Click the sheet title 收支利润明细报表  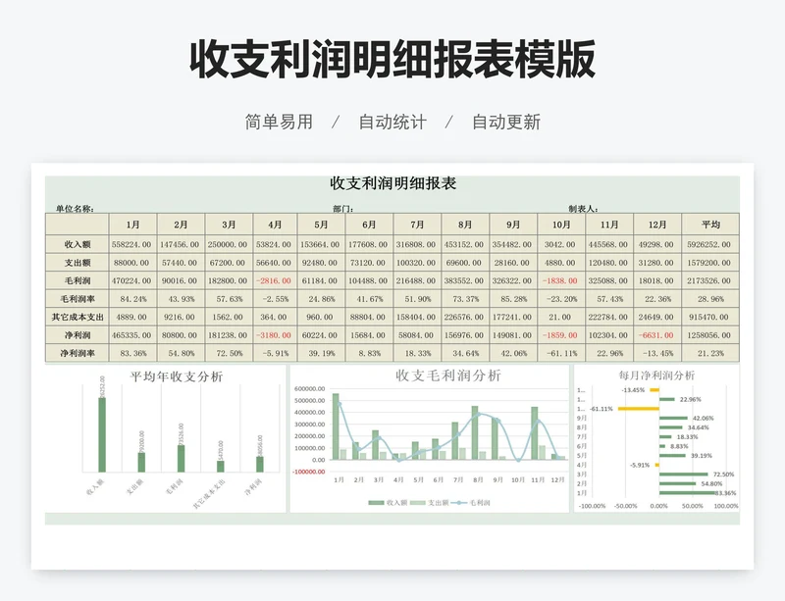tap(393, 183)
